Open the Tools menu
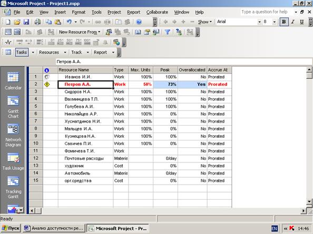The image size is (313, 234). click(96, 12)
